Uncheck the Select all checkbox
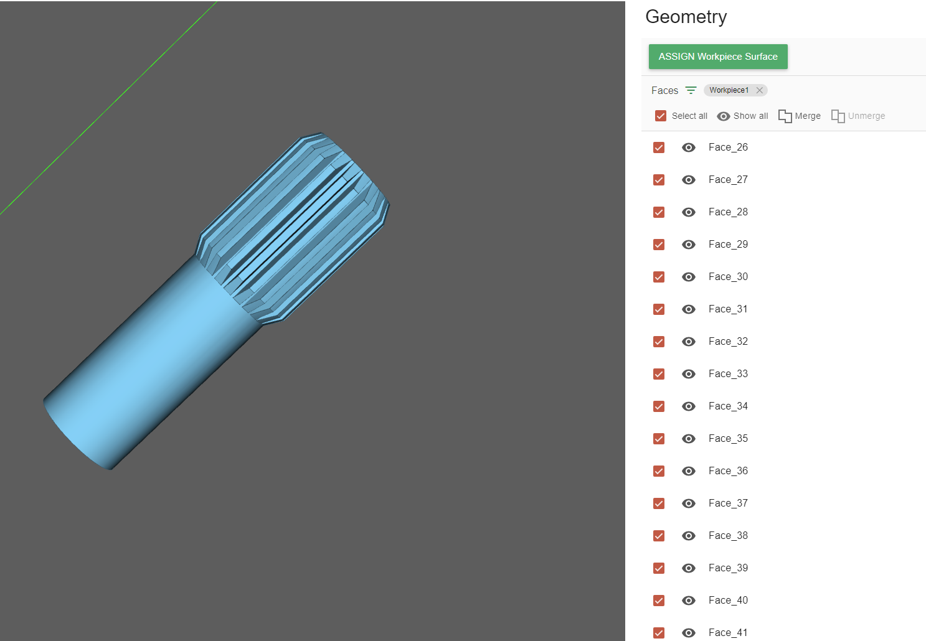The width and height of the screenshot is (926, 641). (x=661, y=116)
